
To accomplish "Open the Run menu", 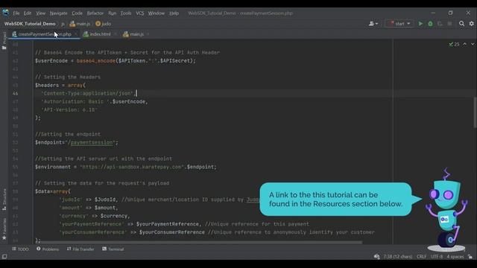I will click(112, 13).
